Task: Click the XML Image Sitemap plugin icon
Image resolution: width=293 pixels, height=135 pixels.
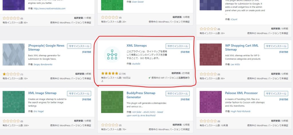Action: pyautogui.click(x=13, y=102)
